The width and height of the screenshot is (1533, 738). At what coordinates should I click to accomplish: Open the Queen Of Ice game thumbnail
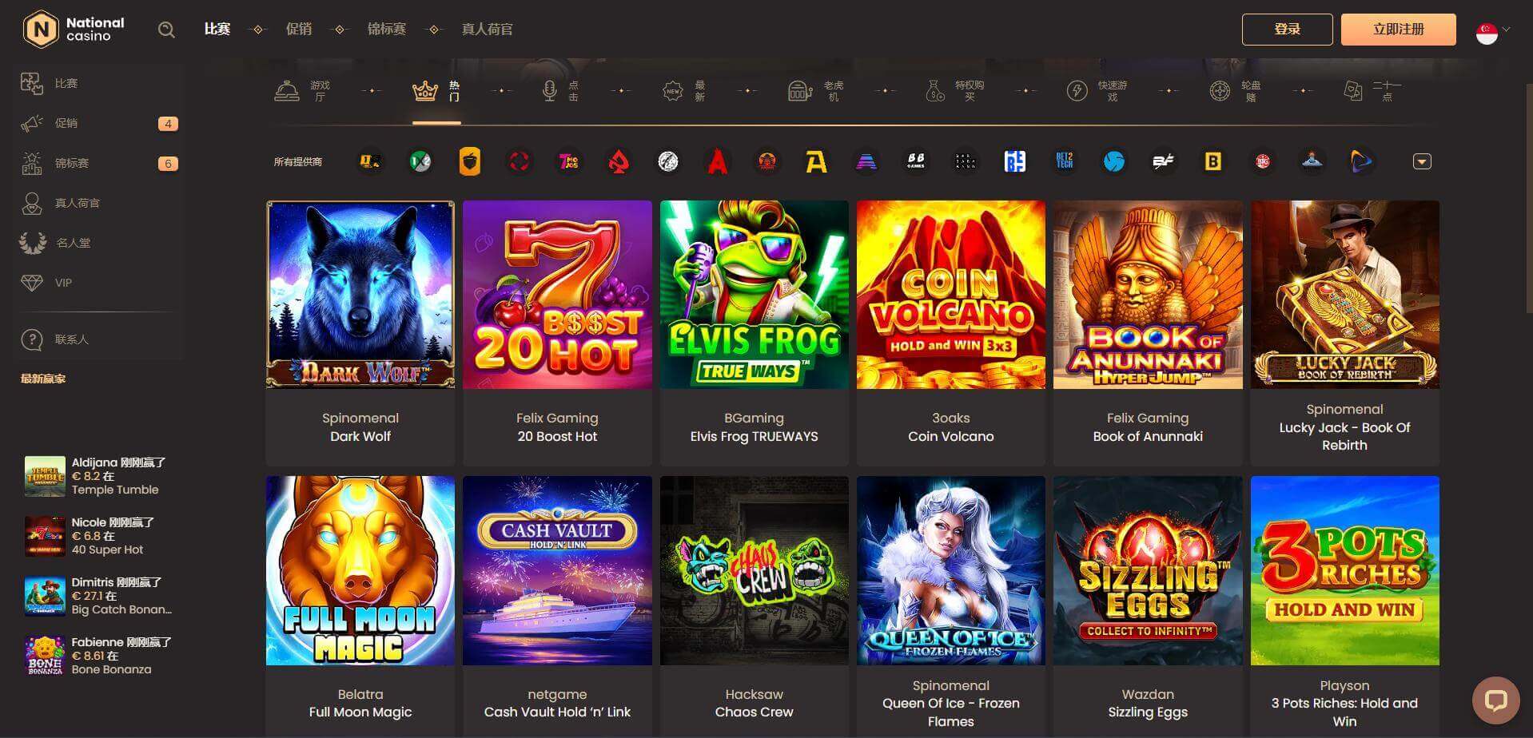pos(951,571)
